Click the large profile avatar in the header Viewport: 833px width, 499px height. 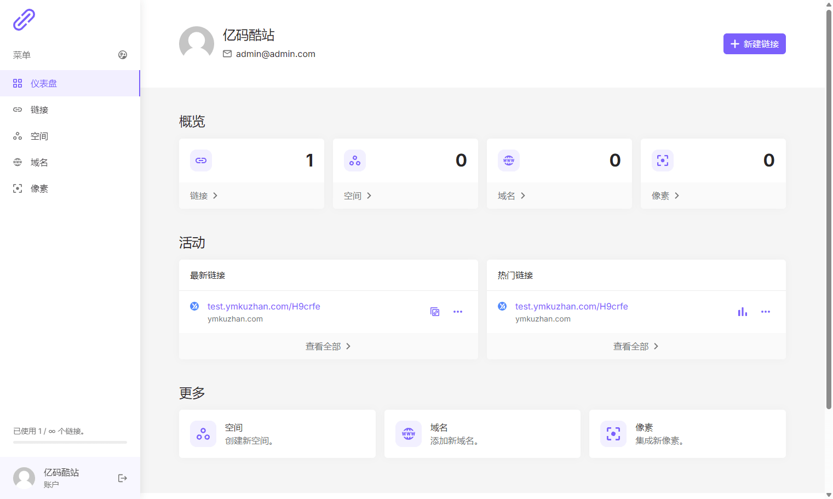(197, 44)
